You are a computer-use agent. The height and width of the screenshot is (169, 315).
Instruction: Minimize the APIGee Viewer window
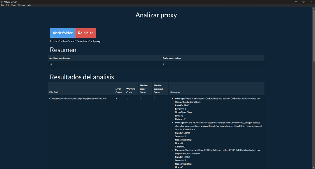pos(296,2)
